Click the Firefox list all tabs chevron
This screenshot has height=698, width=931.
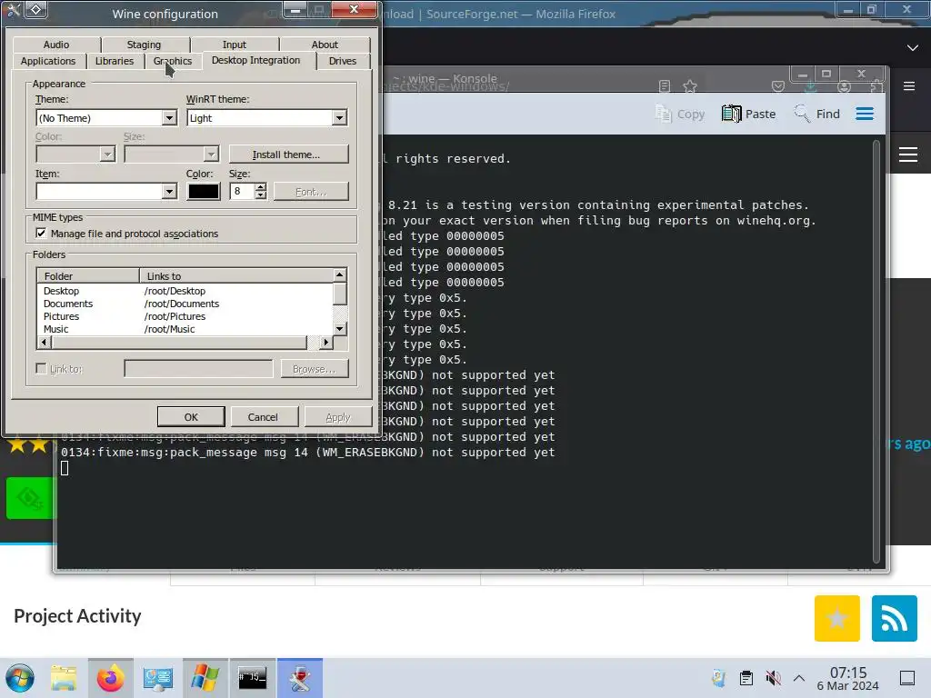[913, 47]
